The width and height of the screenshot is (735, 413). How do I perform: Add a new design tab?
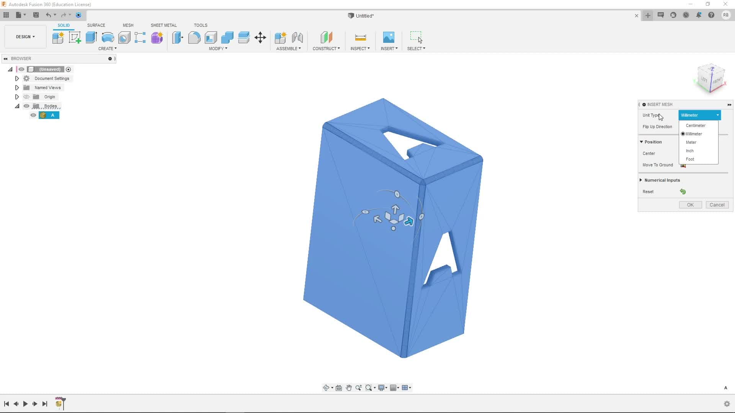pos(648,15)
